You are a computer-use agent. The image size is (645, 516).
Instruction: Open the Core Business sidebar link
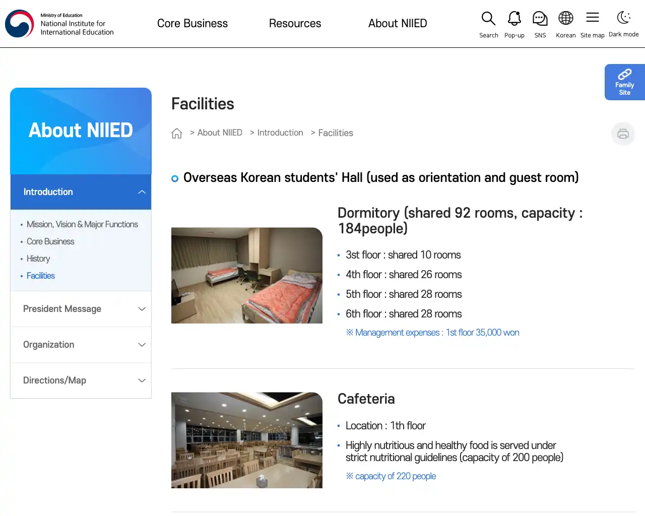tap(50, 241)
